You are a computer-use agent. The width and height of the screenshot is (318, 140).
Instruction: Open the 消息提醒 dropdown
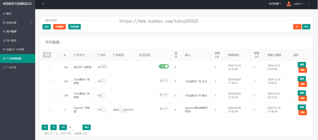click(275, 4)
